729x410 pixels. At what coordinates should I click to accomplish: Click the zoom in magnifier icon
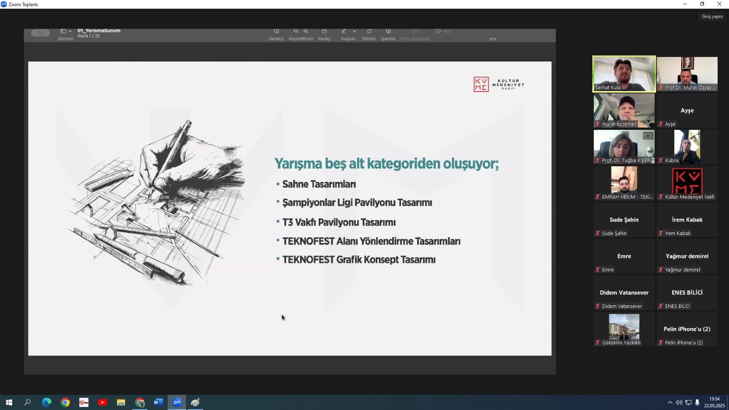pyautogui.click(x=306, y=31)
